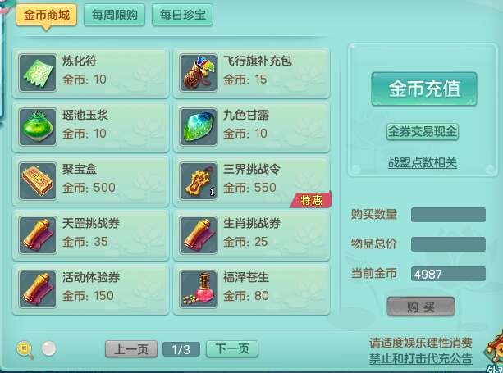
Task: Click the 金币充值 recharge button
Action: click(424, 89)
